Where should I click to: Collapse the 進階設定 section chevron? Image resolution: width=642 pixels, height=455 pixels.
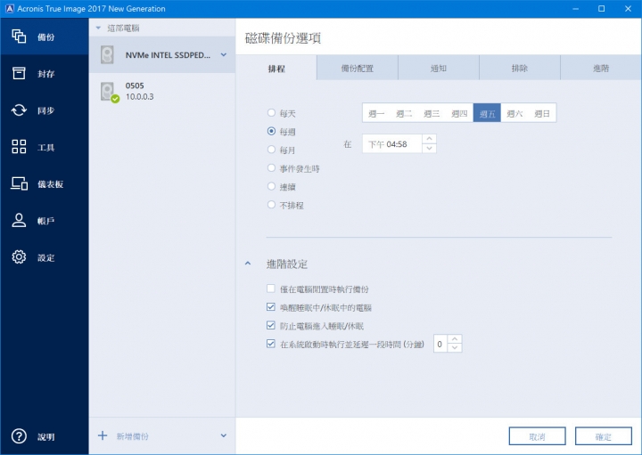point(248,264)
